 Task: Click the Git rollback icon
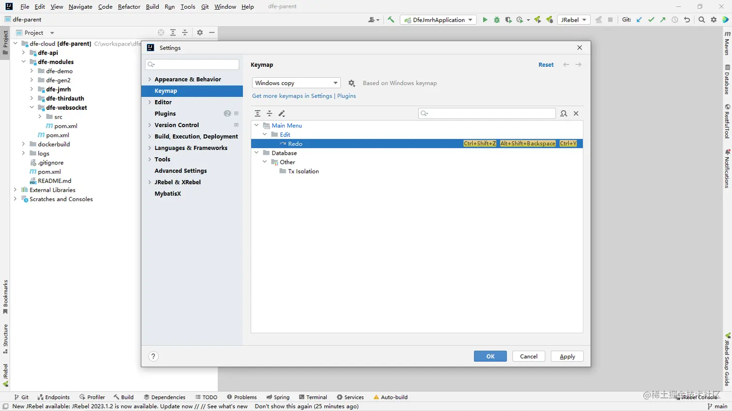[x=686, y=20]
